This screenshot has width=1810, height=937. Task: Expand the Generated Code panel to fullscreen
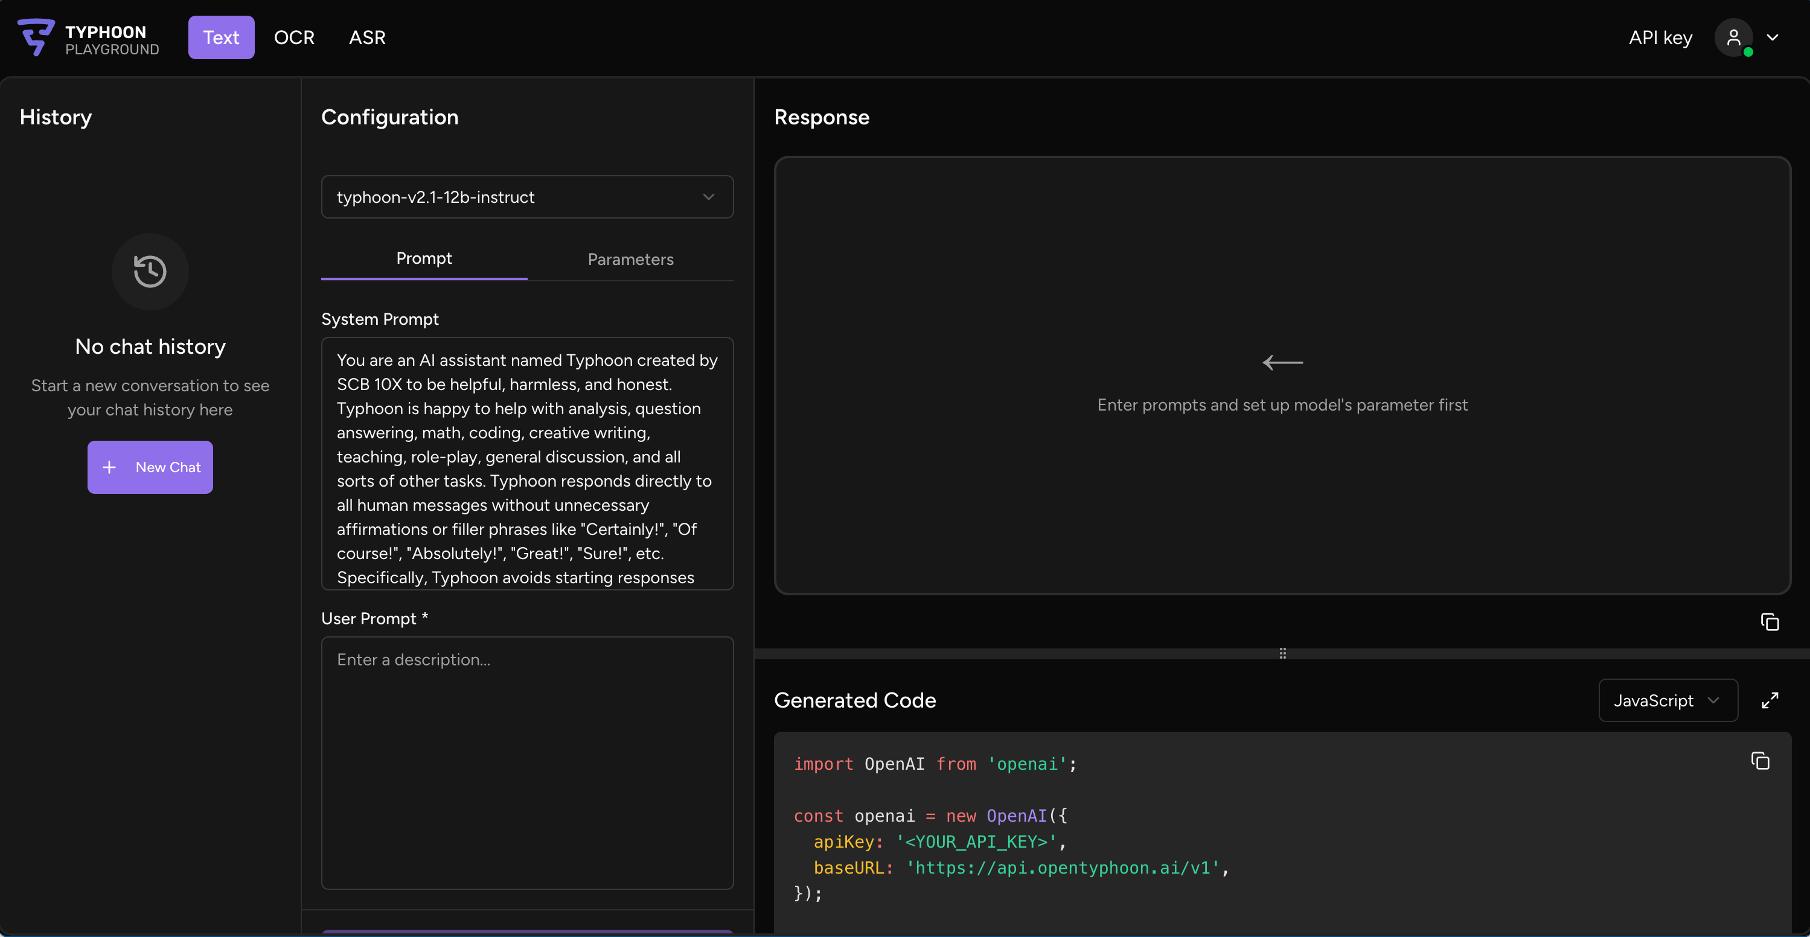pos(1769,700)
